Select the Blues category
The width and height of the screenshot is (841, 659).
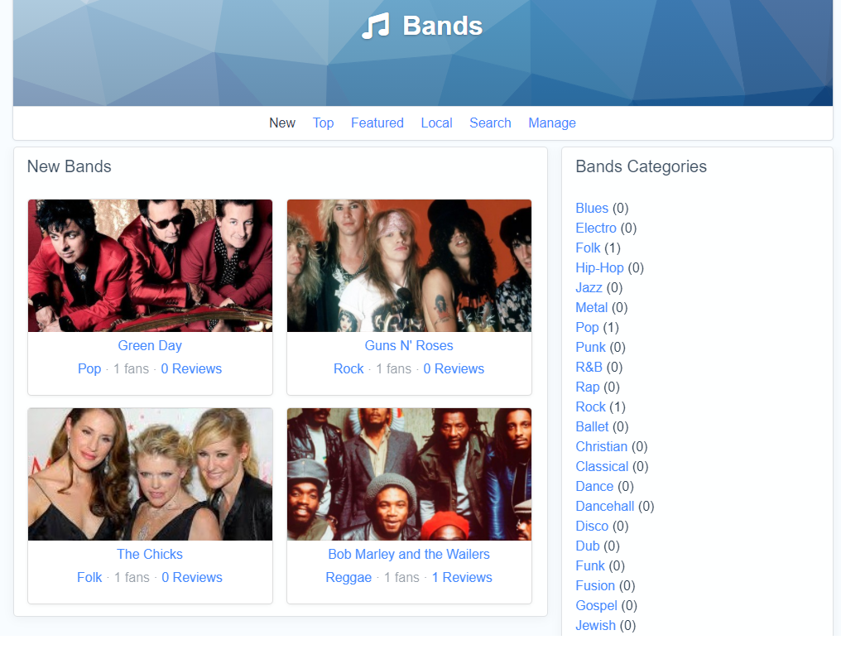click(x=592, y=209)
